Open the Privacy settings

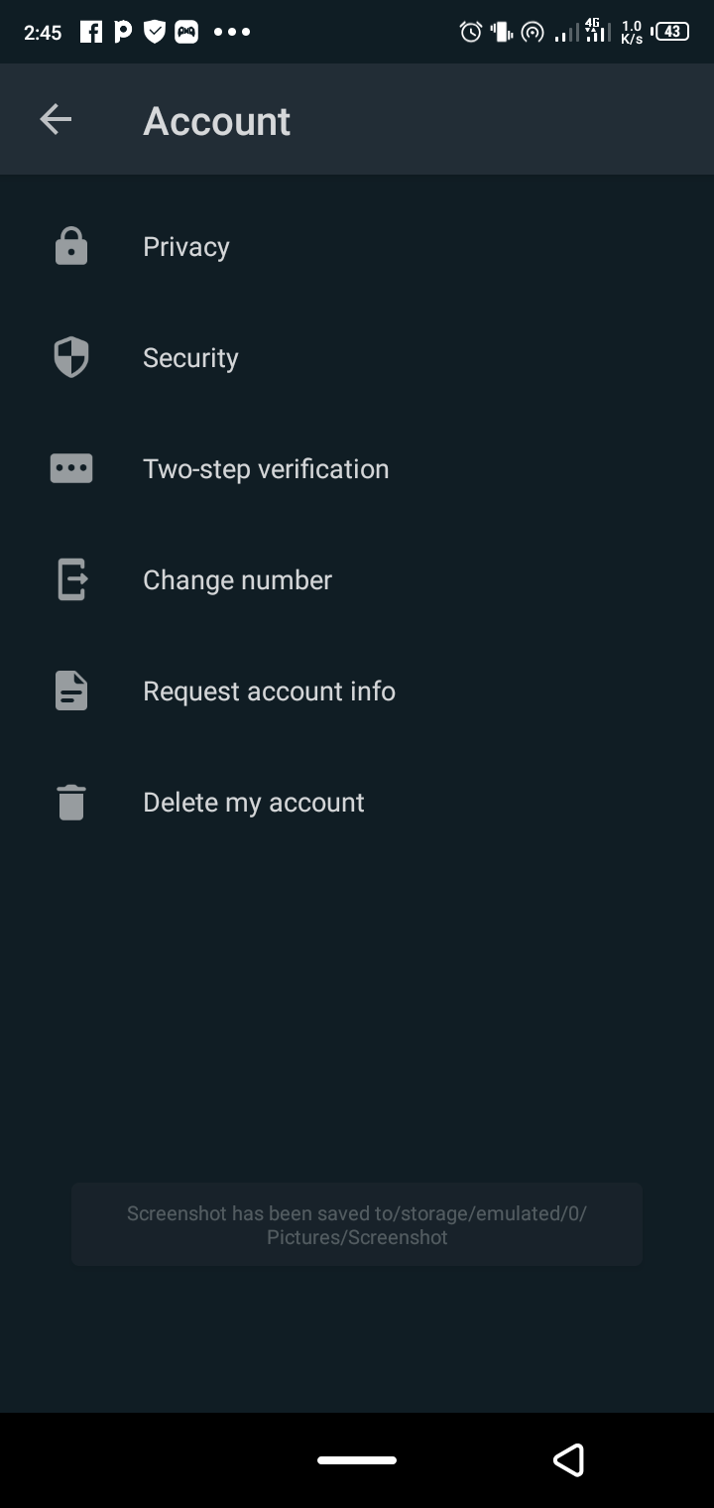pyautogui.click(x=186, y=246)
